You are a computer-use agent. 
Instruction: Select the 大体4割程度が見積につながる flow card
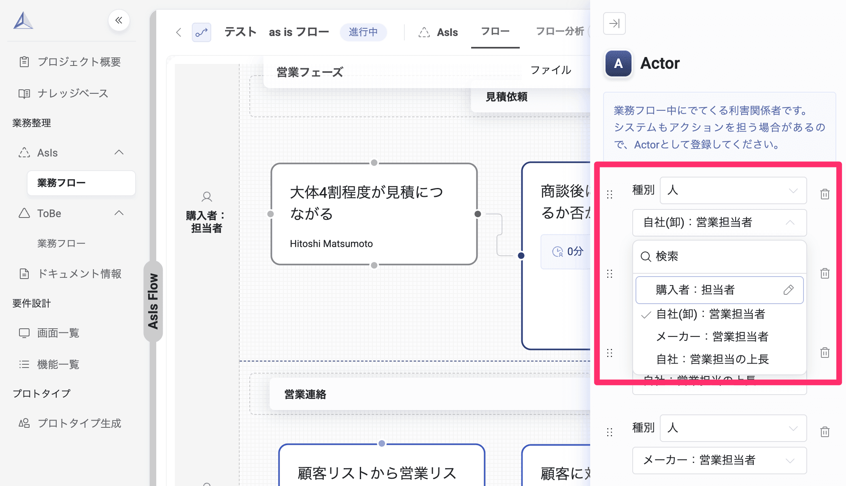[374, 214]
